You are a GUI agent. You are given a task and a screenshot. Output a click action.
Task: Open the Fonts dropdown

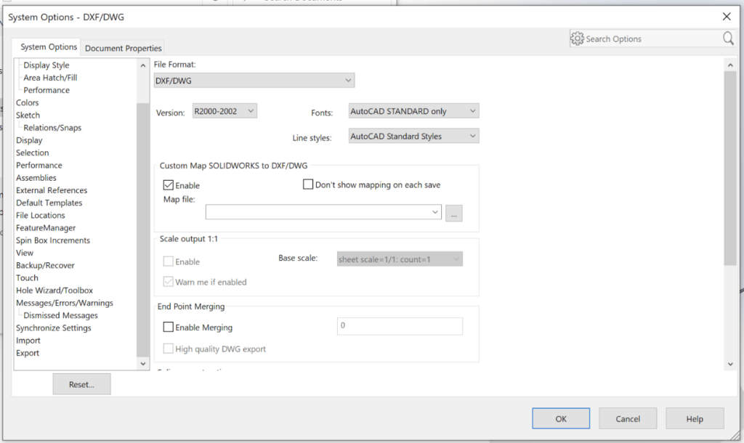click(413, 110)
